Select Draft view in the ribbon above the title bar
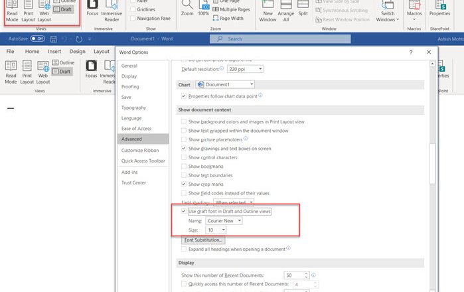The width and height of the screenshot is (464, 292). pos(63,9)
